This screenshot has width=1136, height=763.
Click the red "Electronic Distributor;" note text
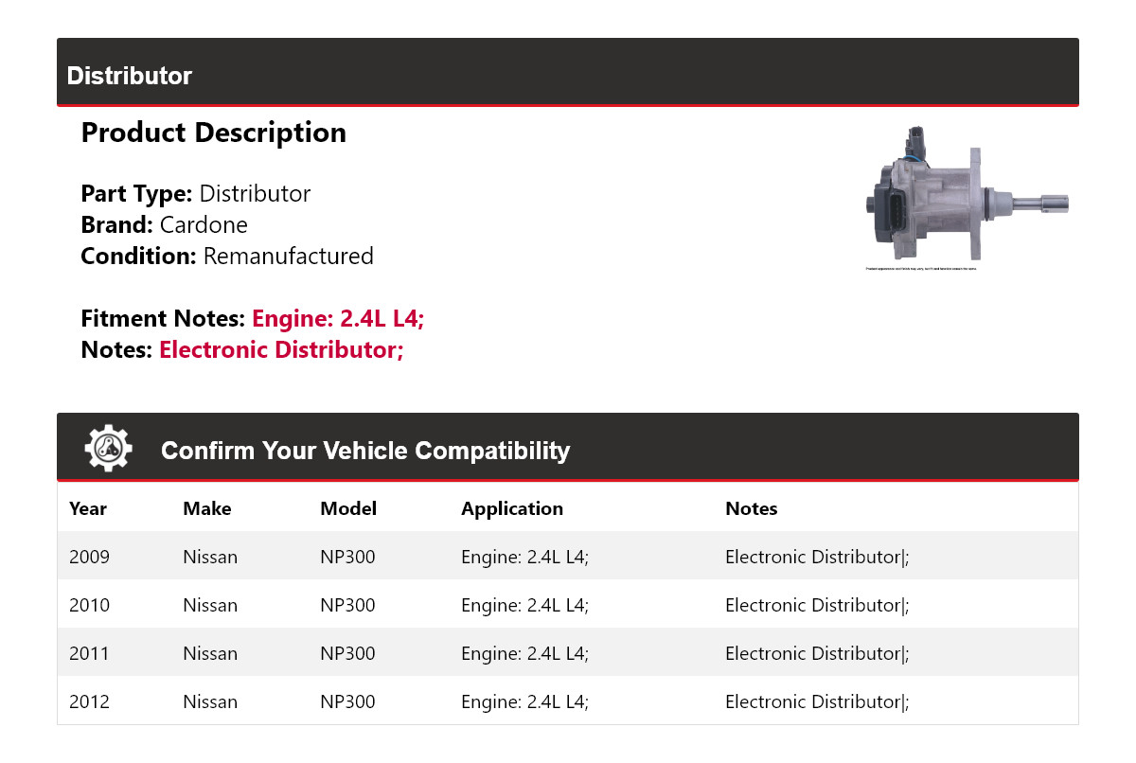(x=281, y=350)
